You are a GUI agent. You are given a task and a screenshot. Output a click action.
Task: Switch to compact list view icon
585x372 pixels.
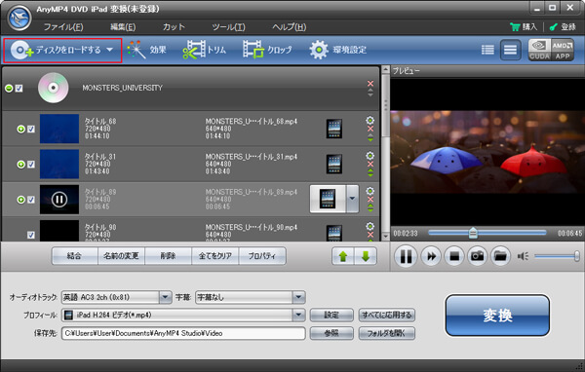click(x=487, y=50)
